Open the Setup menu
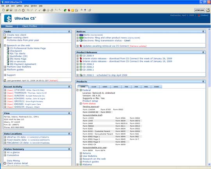The image size is (211, 169). 27,6
